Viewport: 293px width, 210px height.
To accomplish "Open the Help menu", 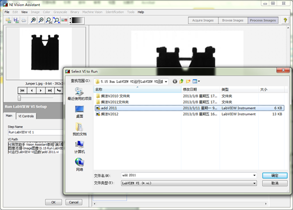I will (141, 12).
